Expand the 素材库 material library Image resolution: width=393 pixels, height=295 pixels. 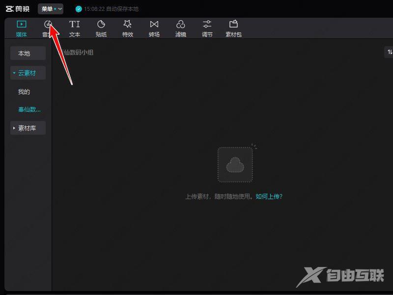tap(28, 128)
